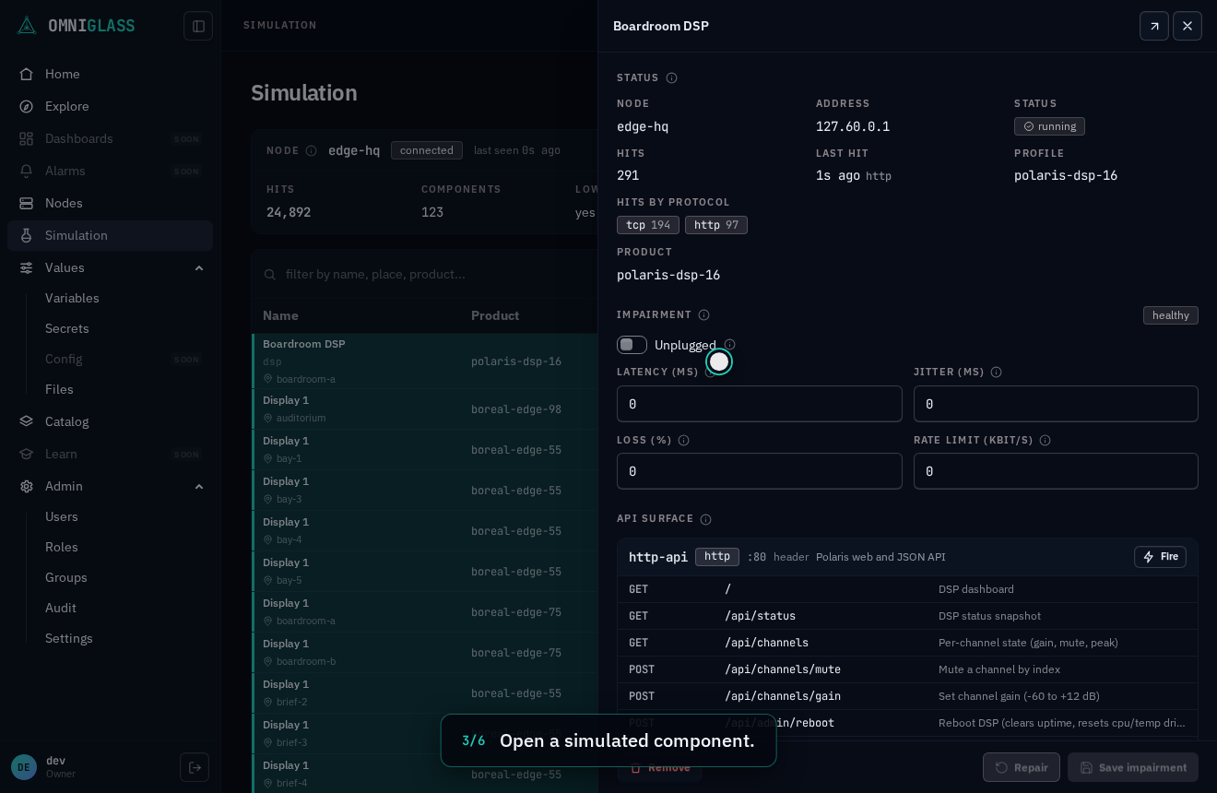The height and width of the screenshot is (793, 1217).
Task: Toggle the Unplugged switch
Action: tap(632, 345)
